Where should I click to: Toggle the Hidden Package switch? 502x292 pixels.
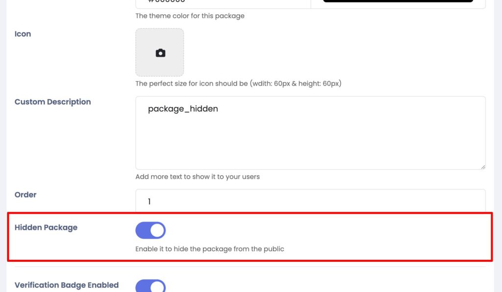click(x=151, y=230)
